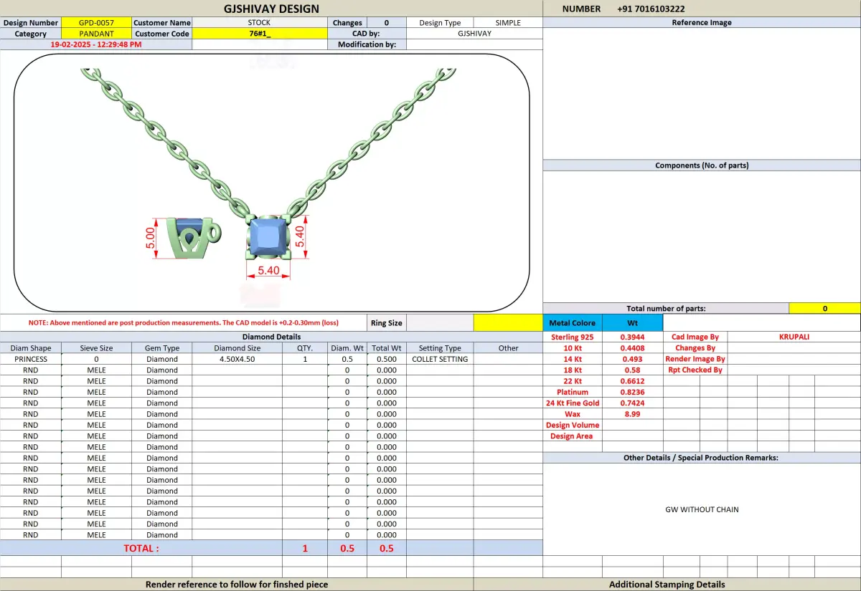
Task: Click the Render Image By label
Action: [695, 359]
